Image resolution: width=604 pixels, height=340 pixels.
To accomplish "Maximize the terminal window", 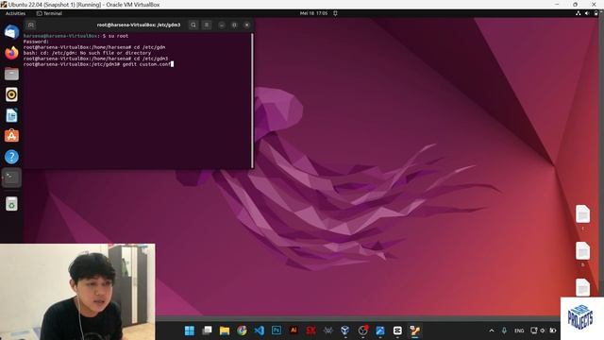I will pos(235,25).
